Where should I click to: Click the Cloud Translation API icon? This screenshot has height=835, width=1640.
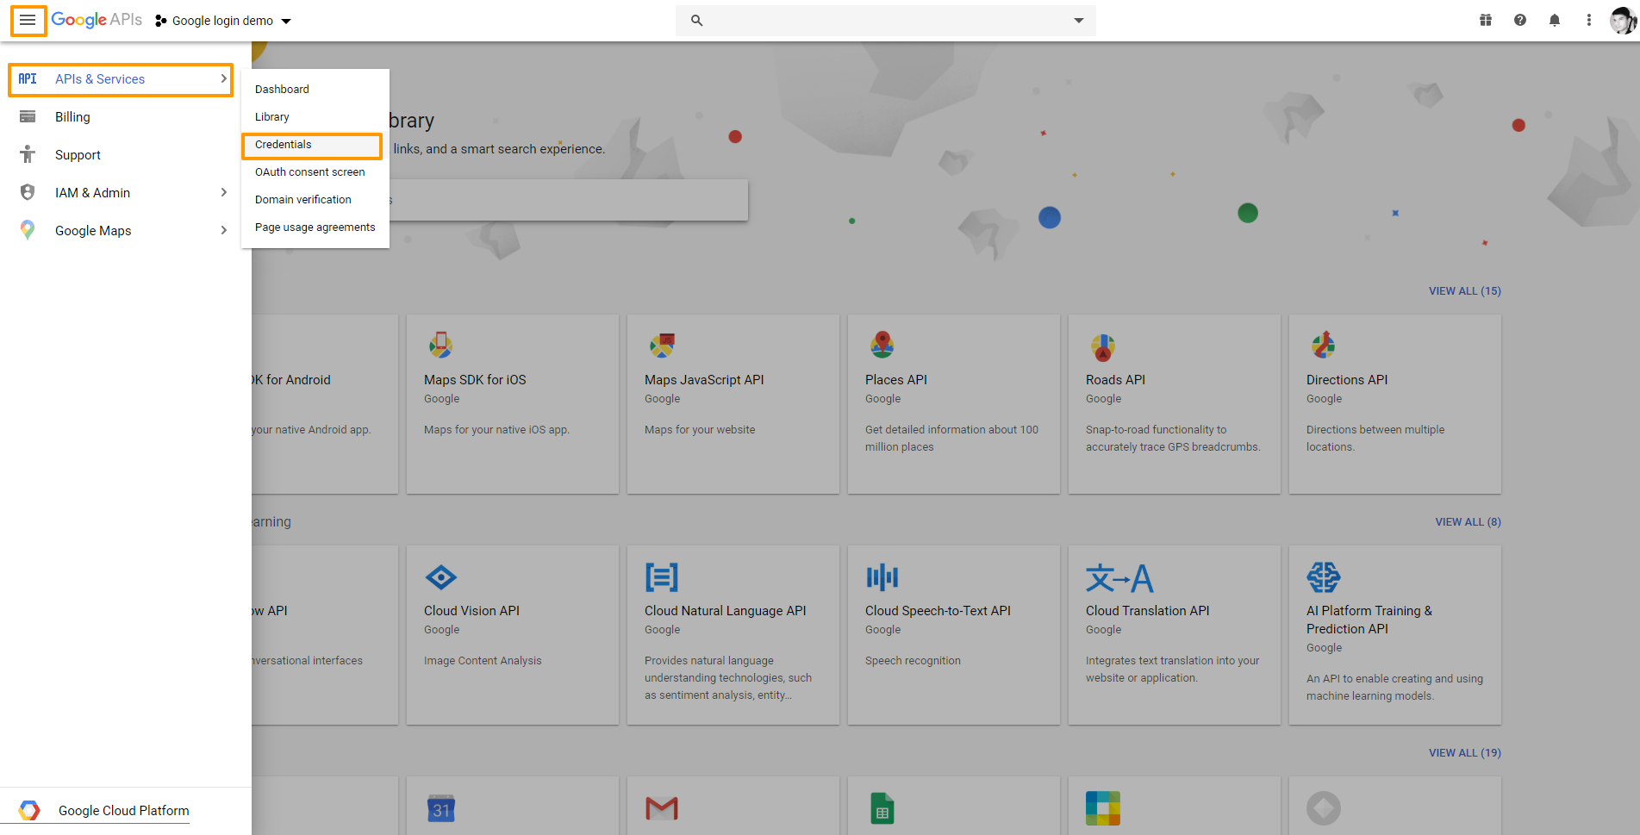coord(1119,577)
